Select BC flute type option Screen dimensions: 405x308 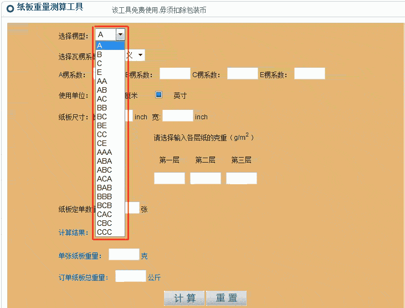click(x=110, y=117)
